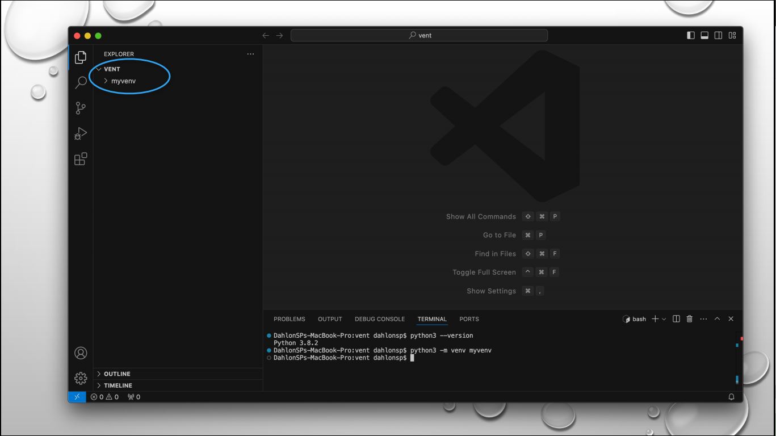
Task: Switch to the PROBLEMS tab
Action: (x=289, y=319)
